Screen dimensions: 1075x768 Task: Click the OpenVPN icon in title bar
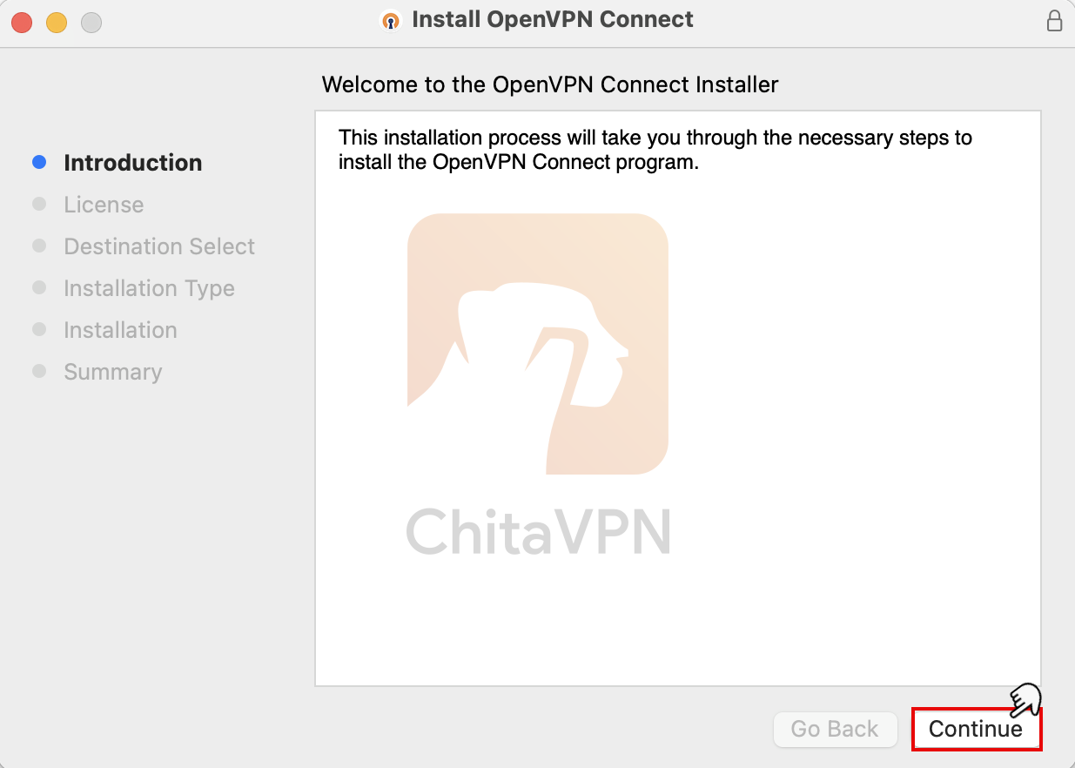pyautogui.click(x=392, y=20)
